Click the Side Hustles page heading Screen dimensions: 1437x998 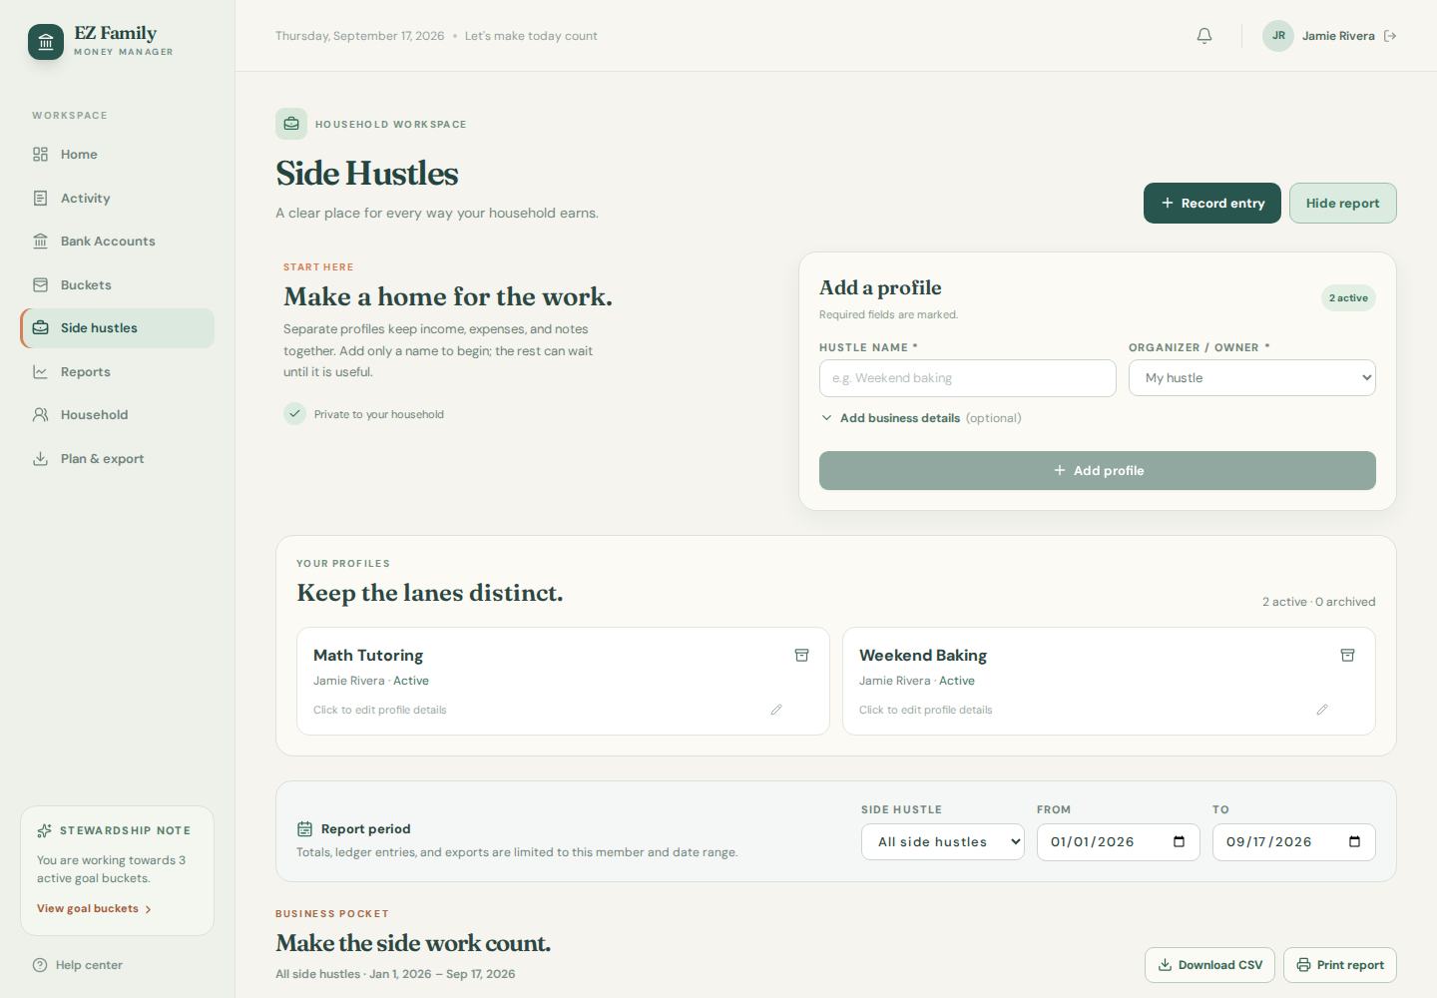[367, 173]
